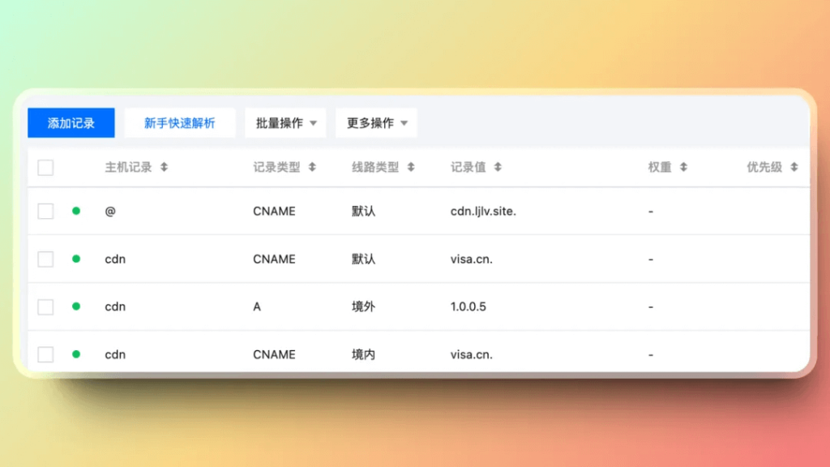Toggle the select-all header checkbox
Viewport: 830px width, 467px height.
coord(45,167)
